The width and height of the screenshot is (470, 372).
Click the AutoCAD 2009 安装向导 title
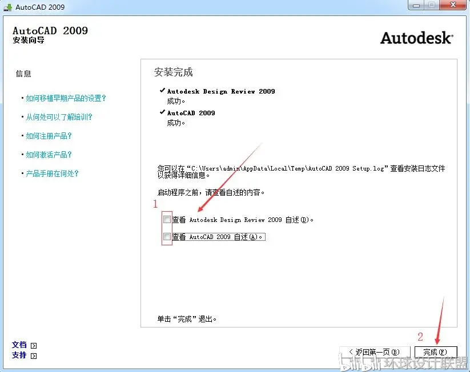pos(50,35)
